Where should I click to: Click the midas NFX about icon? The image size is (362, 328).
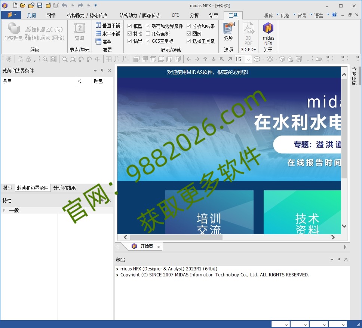pyautogui.click(x=268, y=34)
